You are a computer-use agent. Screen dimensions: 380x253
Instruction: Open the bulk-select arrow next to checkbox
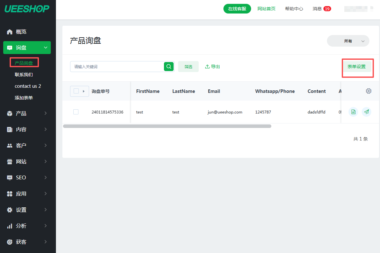pos(84,91)
